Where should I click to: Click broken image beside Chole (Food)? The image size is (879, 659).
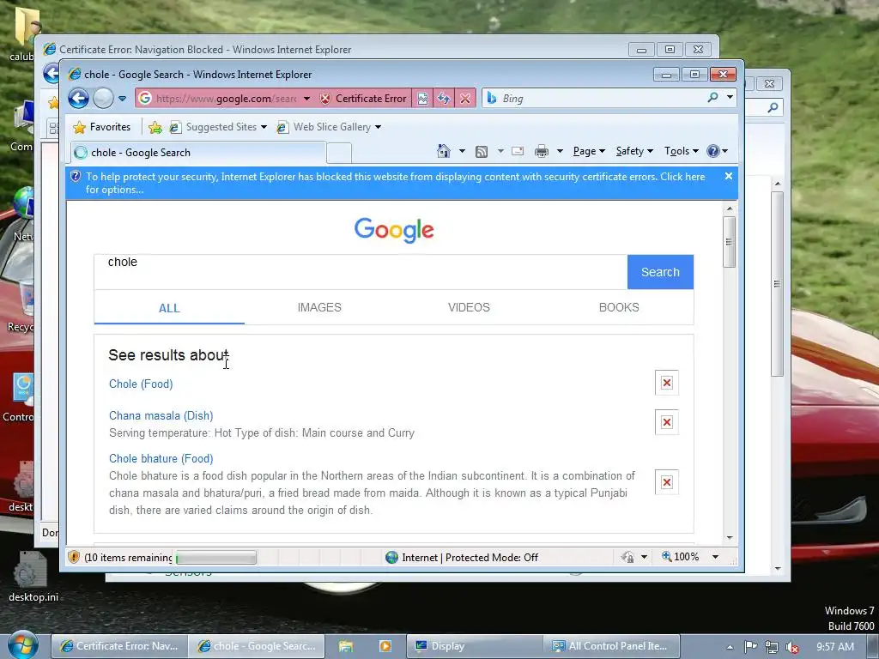(666, 383)
